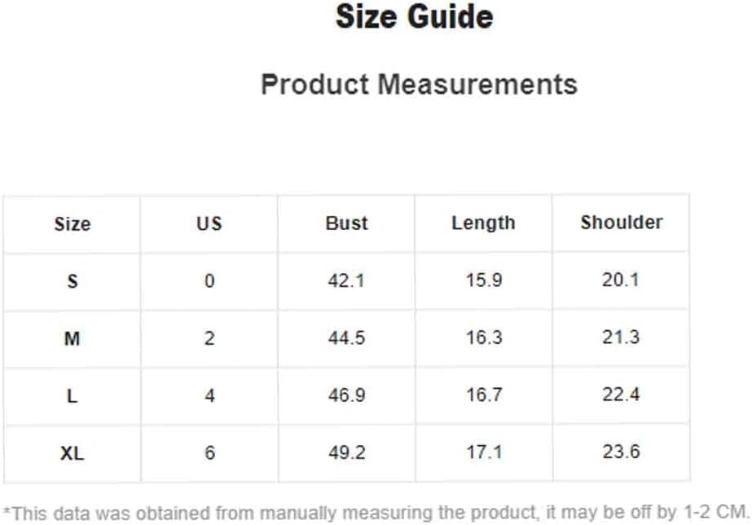This screenshot has height=525, width=752.
Task: Select the Length column header
Action: pos(483,223)
